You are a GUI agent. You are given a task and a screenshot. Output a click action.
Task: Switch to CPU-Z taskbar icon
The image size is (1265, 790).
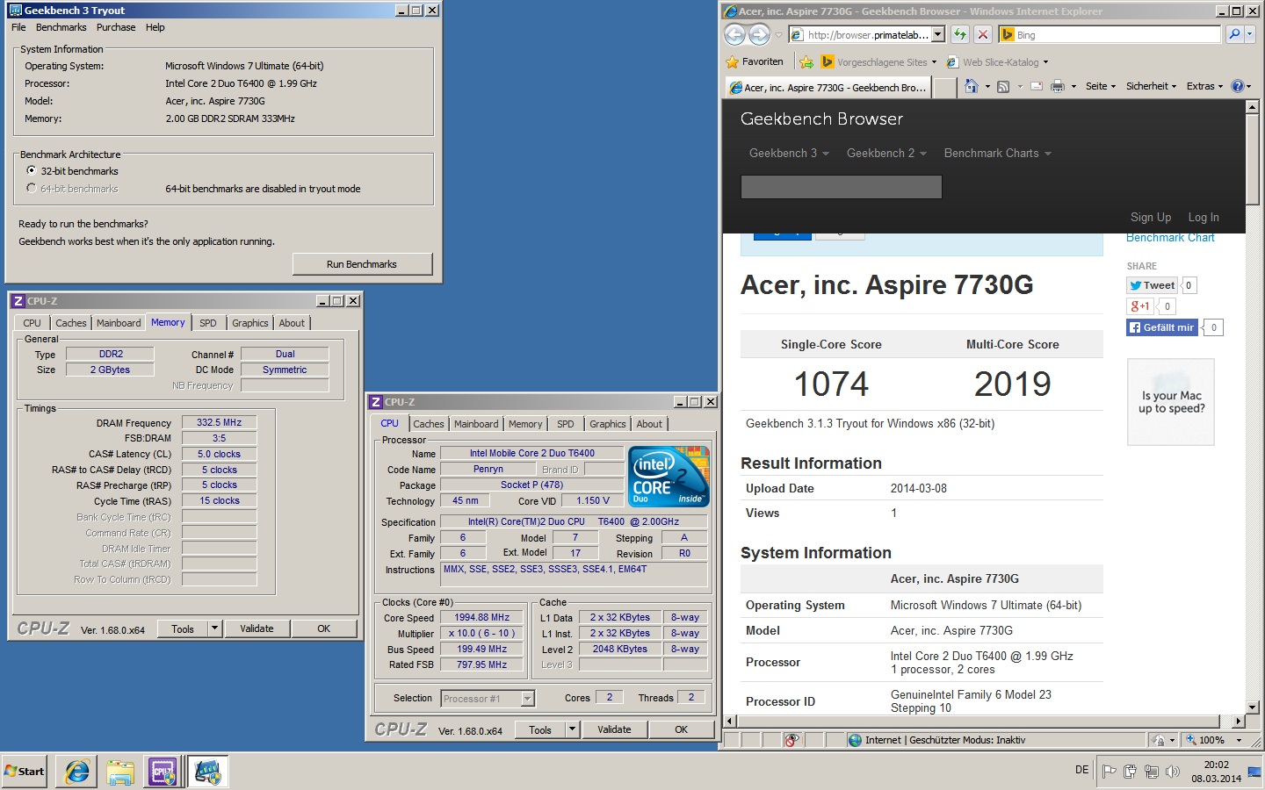[x=163, y=772]
